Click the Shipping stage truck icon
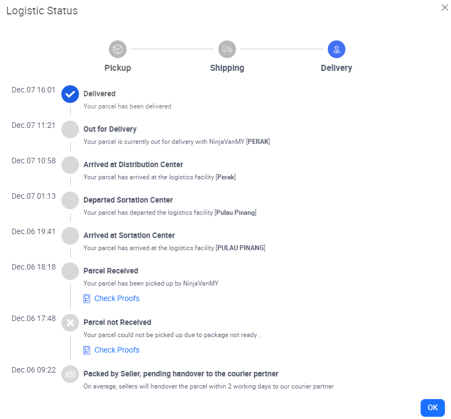451x419 pixels. tap(227, 49)
